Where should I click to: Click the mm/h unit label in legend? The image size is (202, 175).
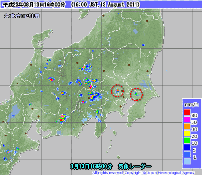(x=192, y=105)
